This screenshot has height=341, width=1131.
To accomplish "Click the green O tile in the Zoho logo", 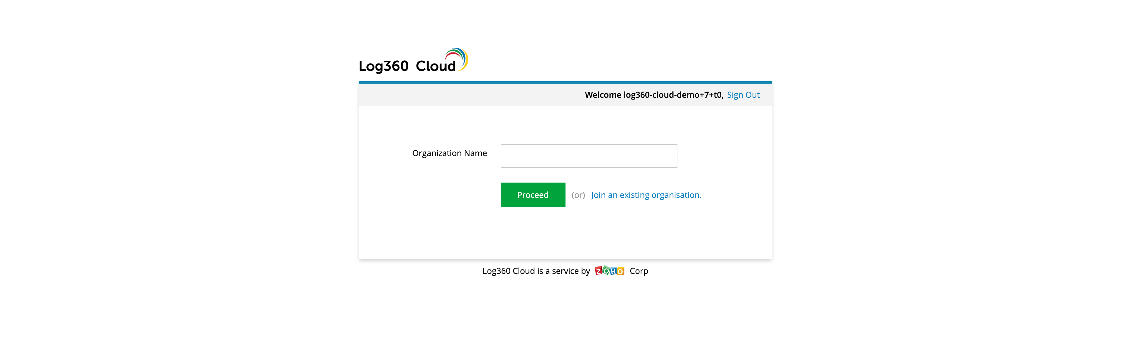I will [606, 271].
